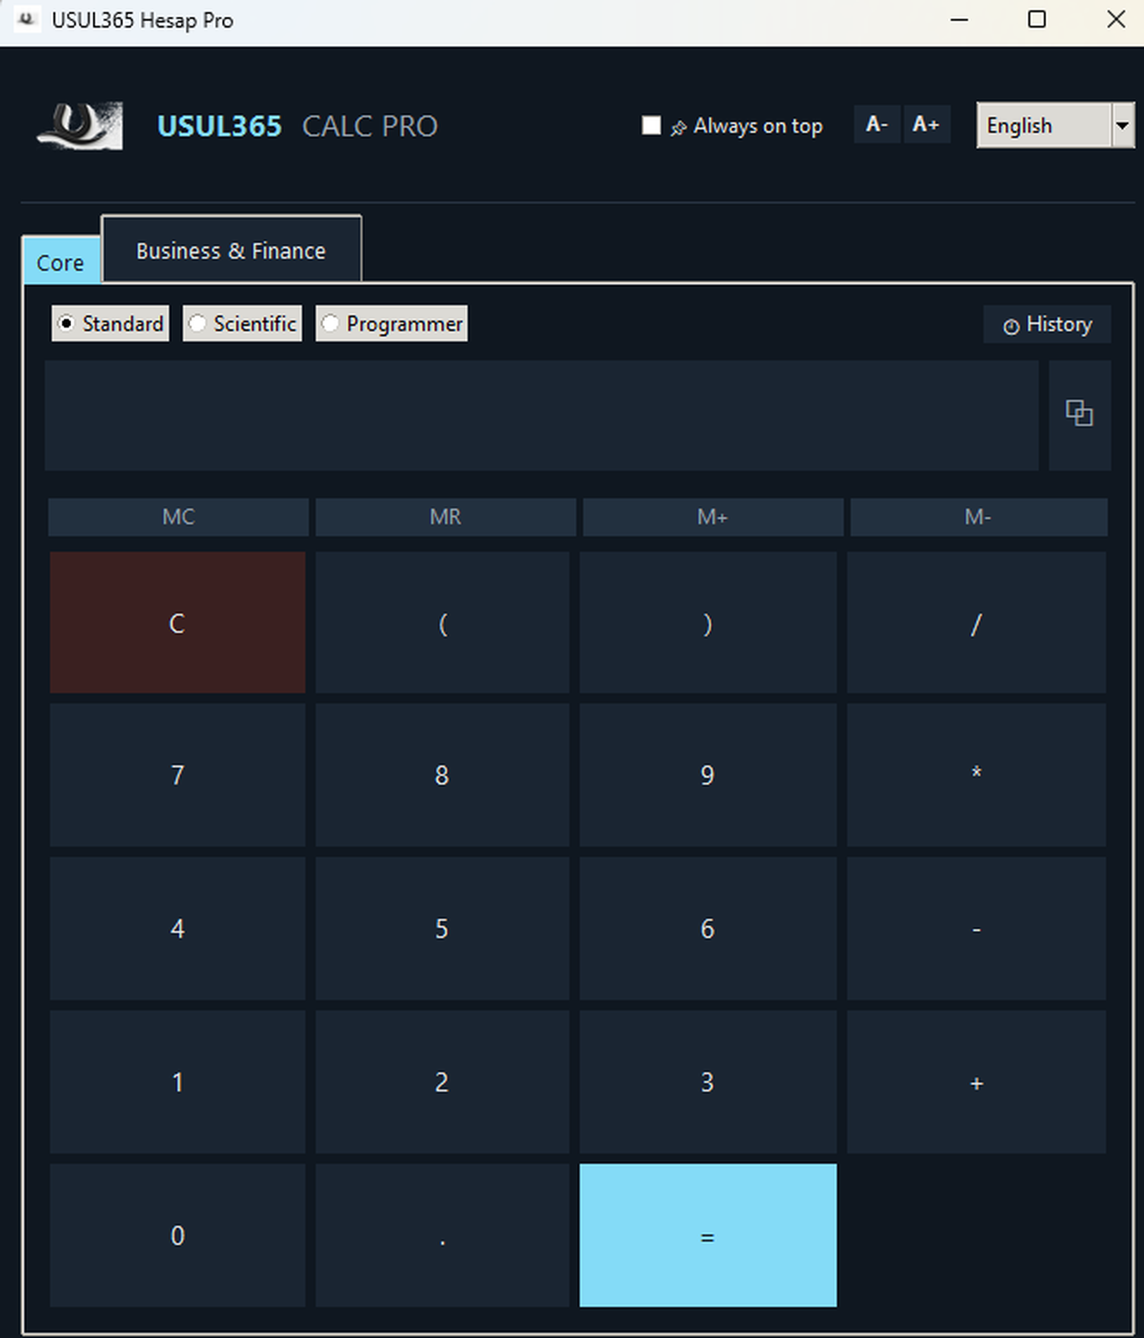Click the division slash key
1144x1338 pixels.
(977, 622)
